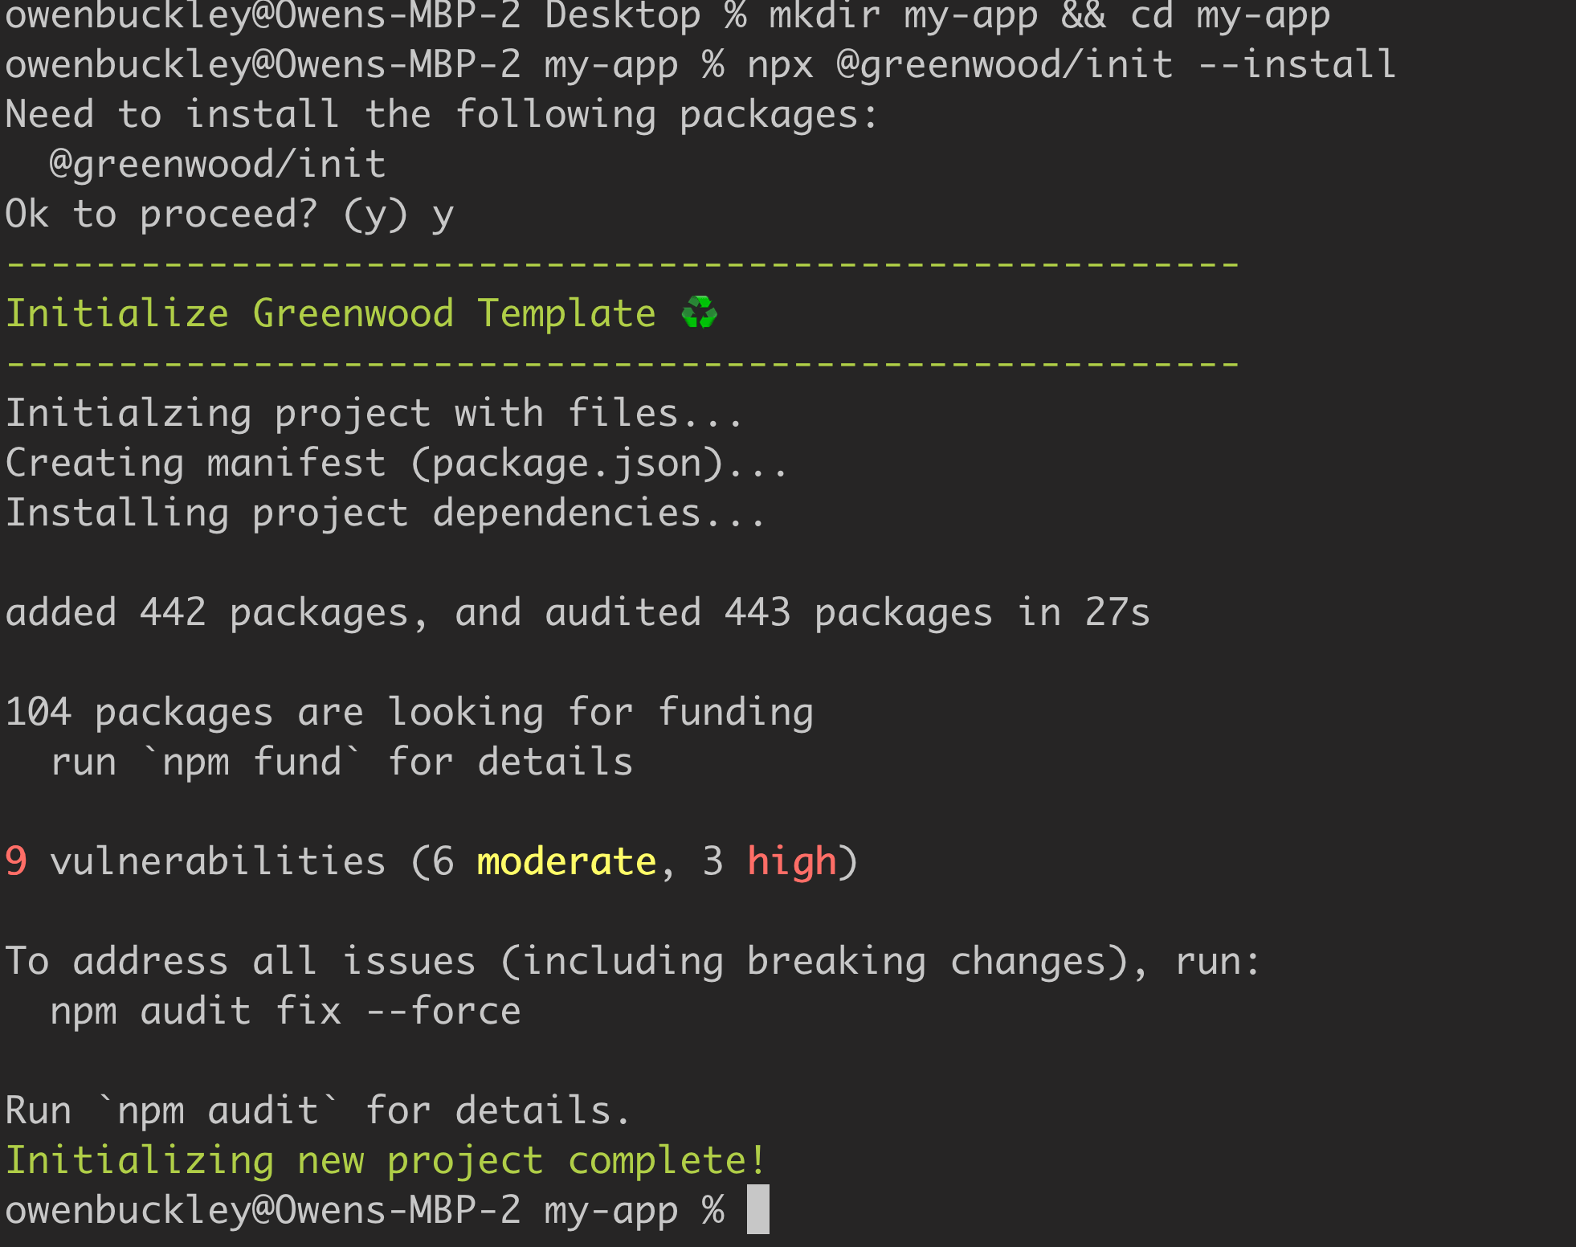Click 'Initialzing project with files...' line
This screenshot has width=1576, height=1247.
374,413
